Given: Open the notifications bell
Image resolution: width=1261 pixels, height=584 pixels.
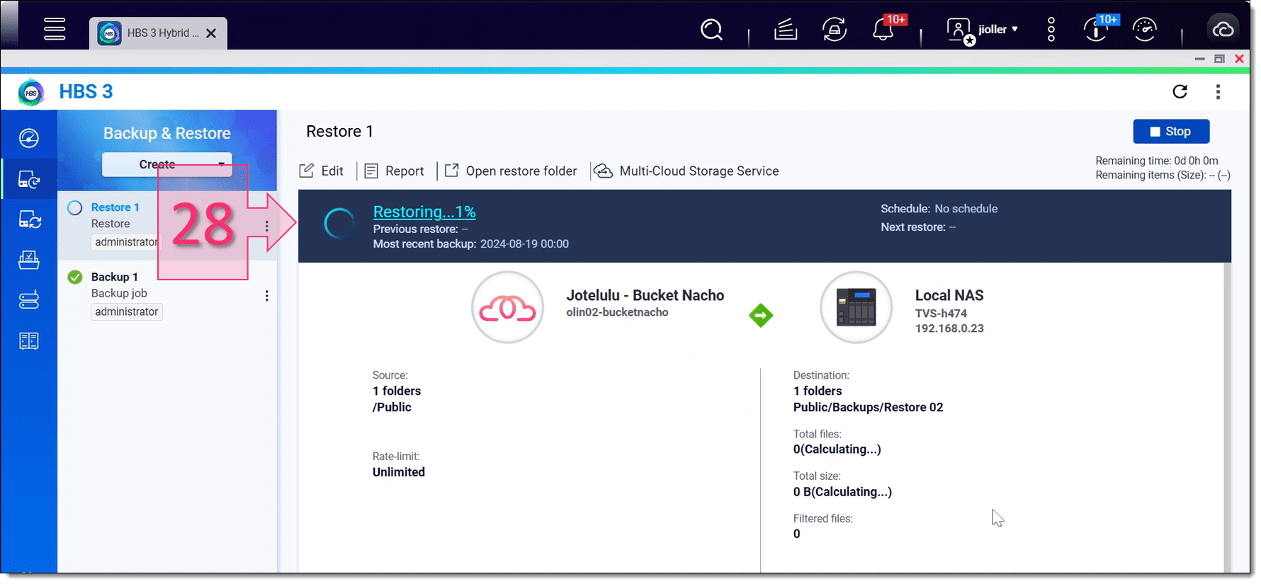Looking at the screenshot, I should tap(883, 30).
